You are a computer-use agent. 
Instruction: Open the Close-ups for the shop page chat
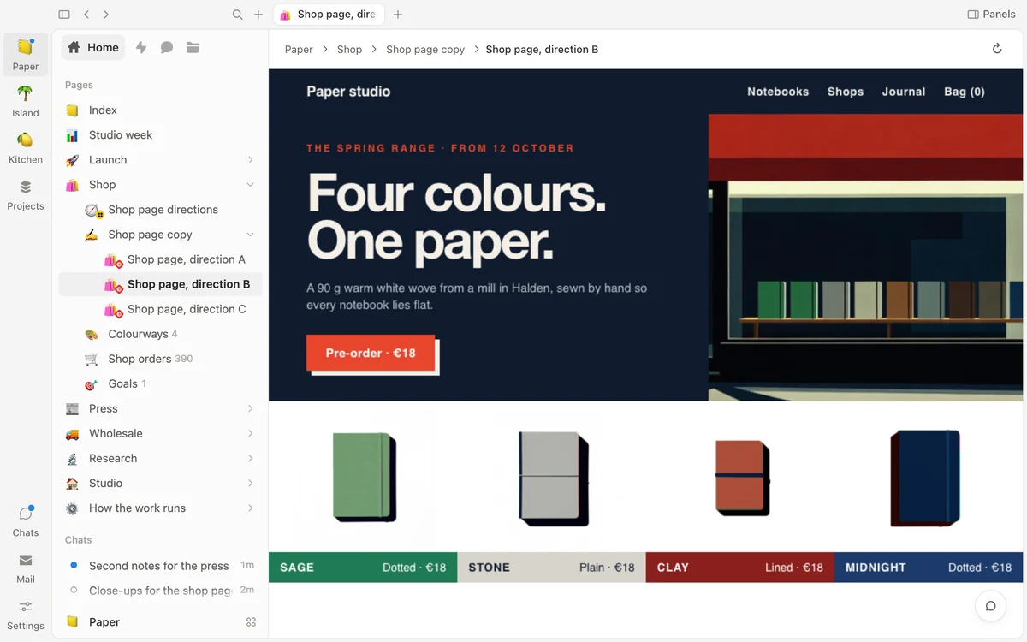pyautogui.click(x=160, y=591)
